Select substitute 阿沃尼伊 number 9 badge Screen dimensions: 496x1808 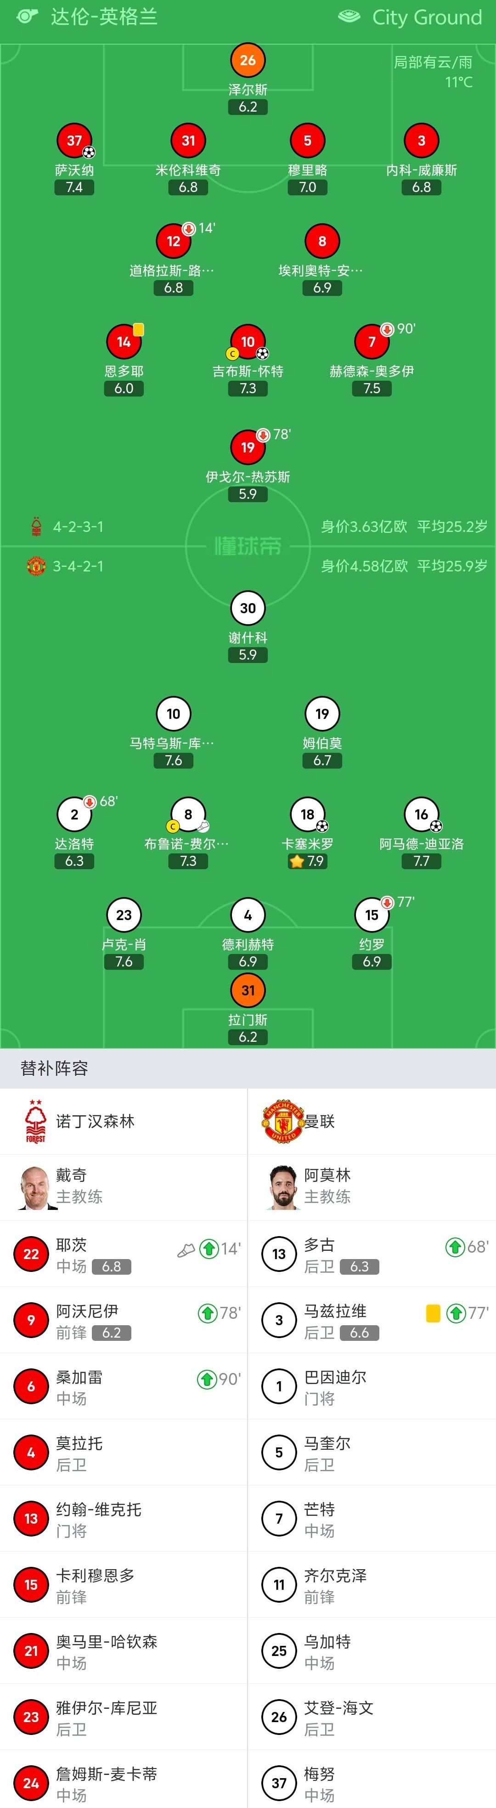tap(32, 1320)
